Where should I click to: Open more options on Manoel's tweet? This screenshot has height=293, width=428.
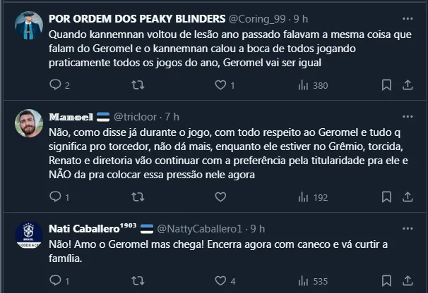coord(408,116)
